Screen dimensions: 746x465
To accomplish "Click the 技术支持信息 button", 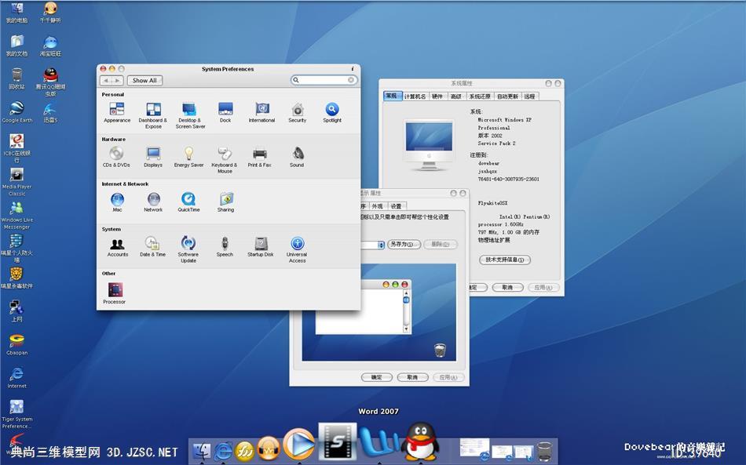I will click(x=505, y=260).
